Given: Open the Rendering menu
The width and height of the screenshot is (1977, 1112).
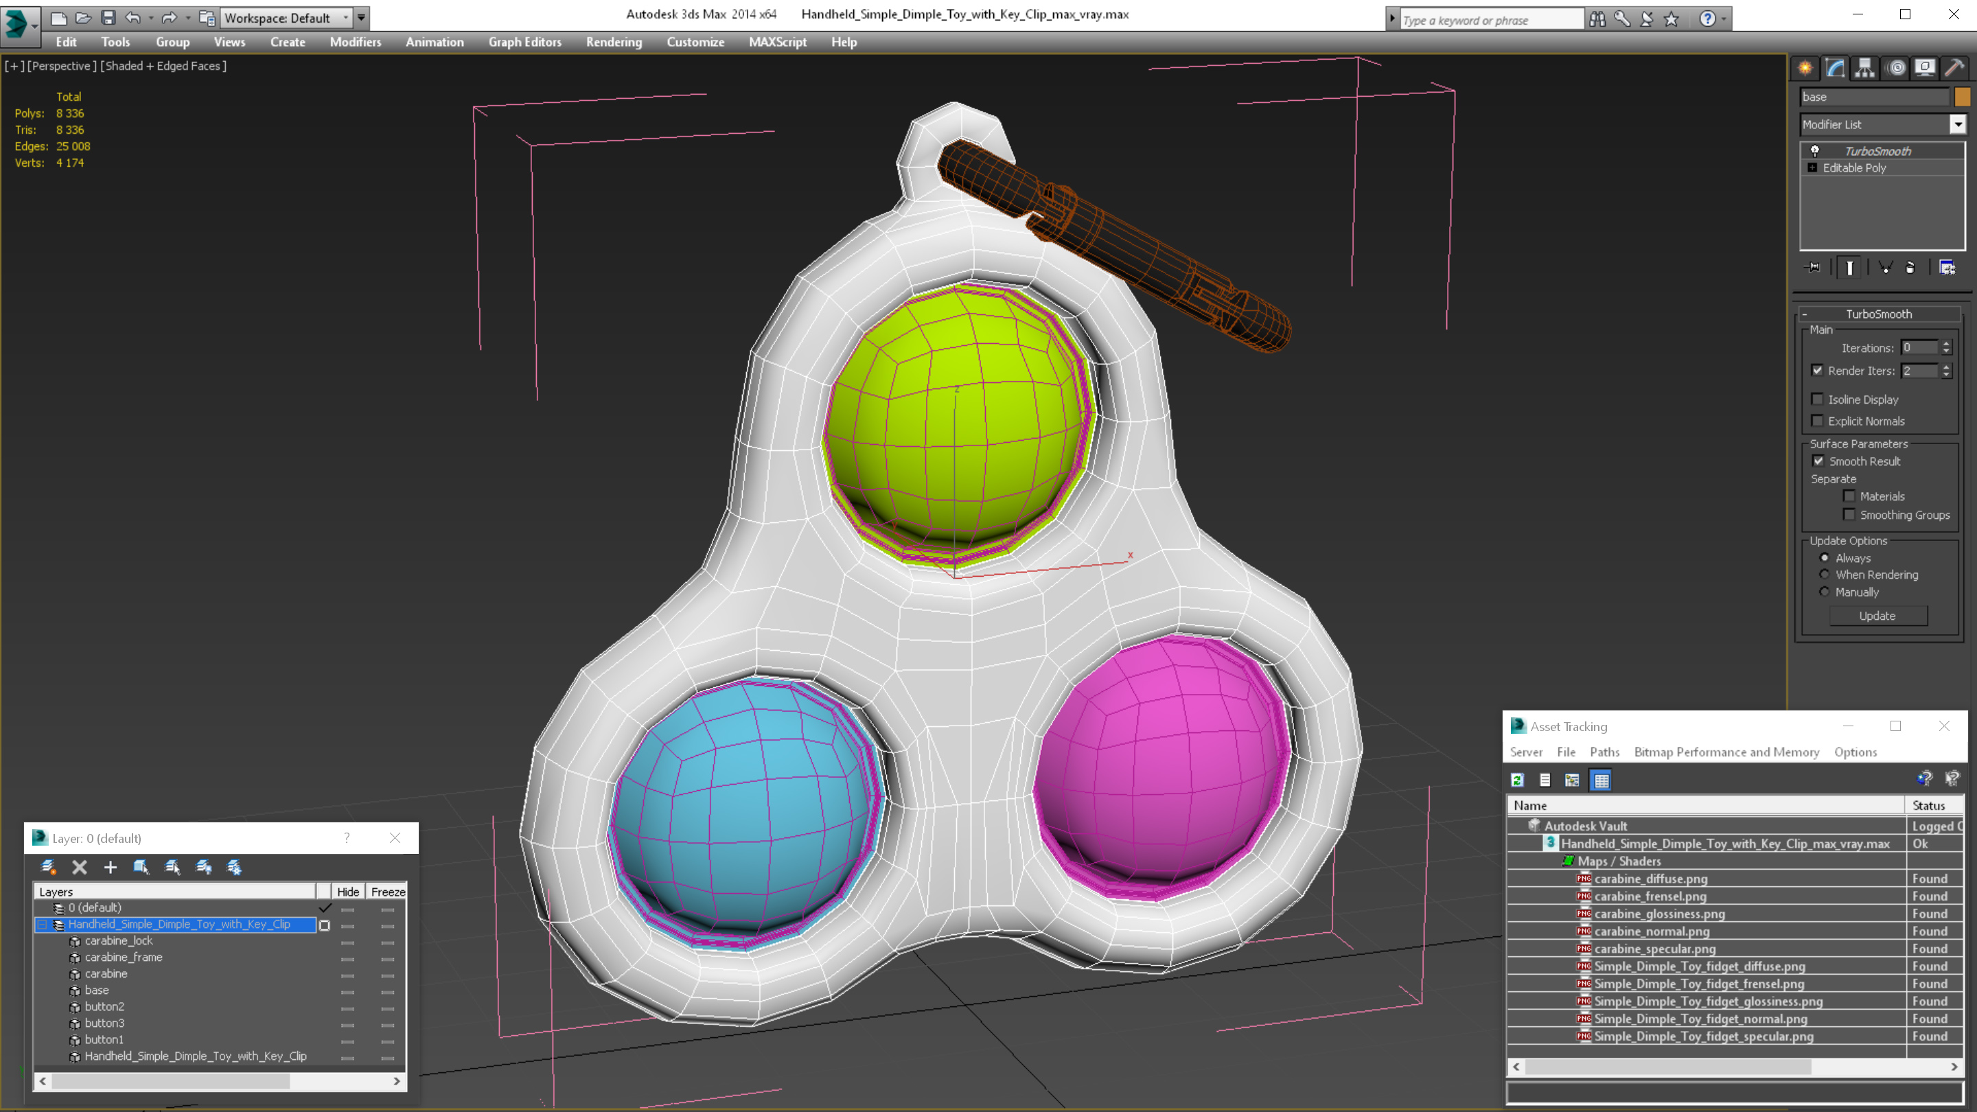Looking at the screenshot, I should pos(613,42).
